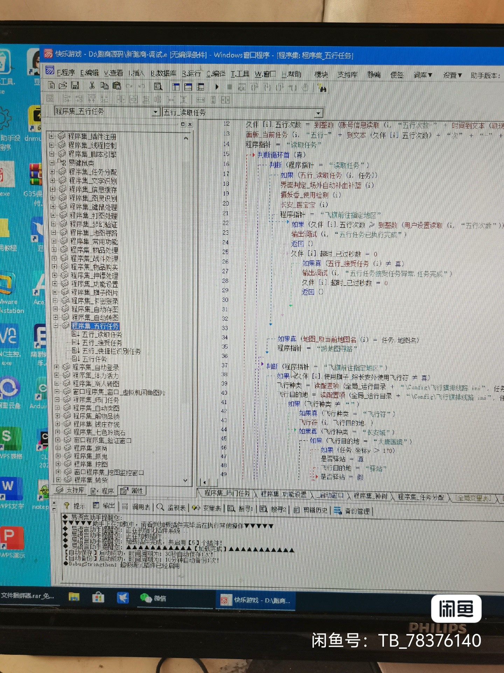Expand the 程序集_战斗处理 tree node

click(x=54, y=258)
